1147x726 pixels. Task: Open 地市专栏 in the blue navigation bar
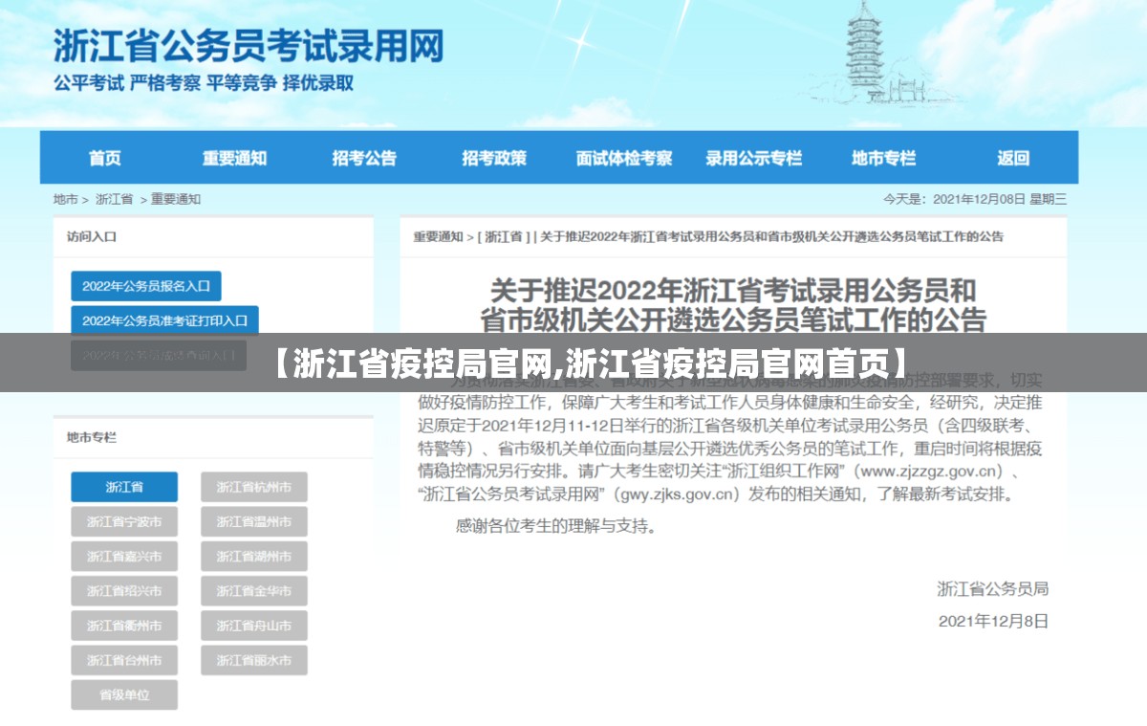884,158
